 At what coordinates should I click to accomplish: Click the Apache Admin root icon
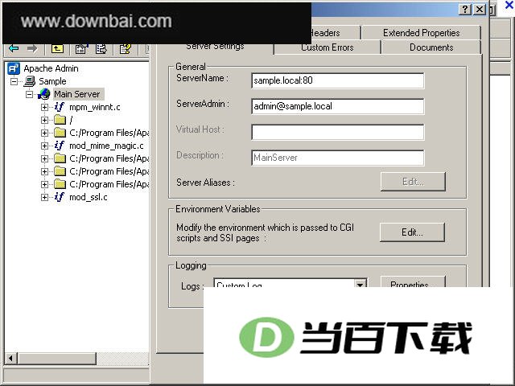coord(14,68)
